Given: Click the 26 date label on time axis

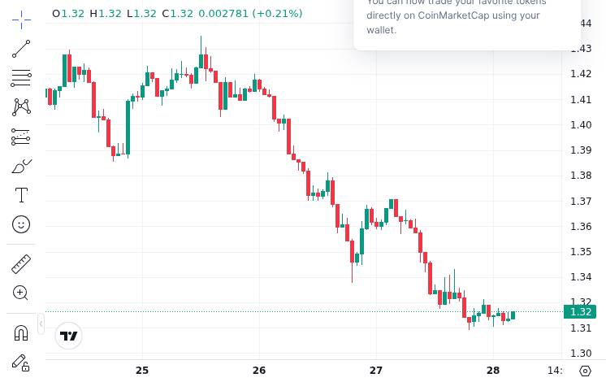Looking at the screenshot, I should point(259,371).
